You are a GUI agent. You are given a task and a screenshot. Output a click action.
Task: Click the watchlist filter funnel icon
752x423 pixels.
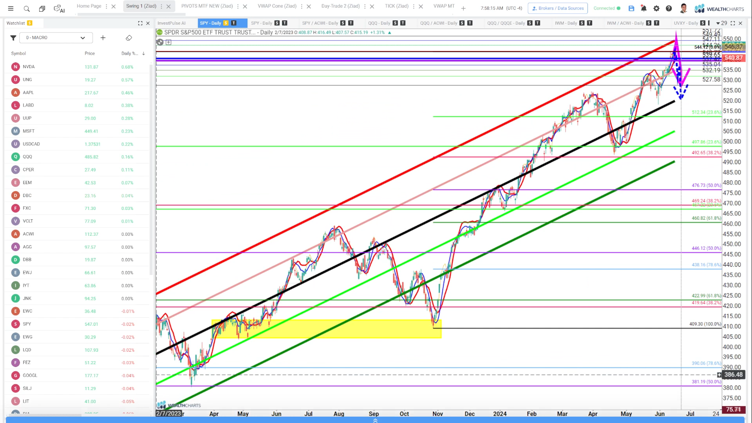pyautogui.click(x=13, y=38)
